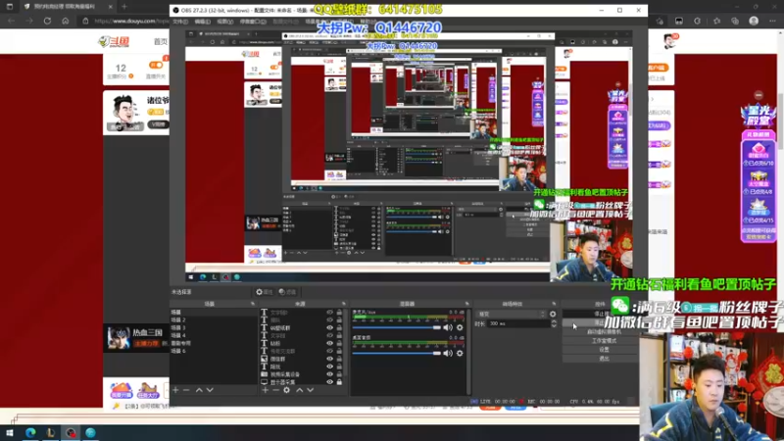Click the 桌面音频 volume slider
784x441 pixels.
point(397,353)
